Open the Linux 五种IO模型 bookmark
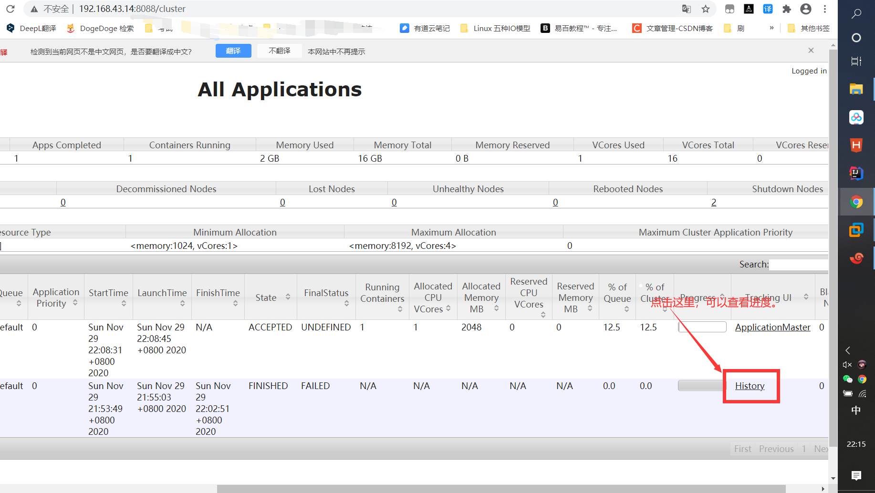This screenshot has height=493, width=875. pyautogui.click(x=495, y=28)
